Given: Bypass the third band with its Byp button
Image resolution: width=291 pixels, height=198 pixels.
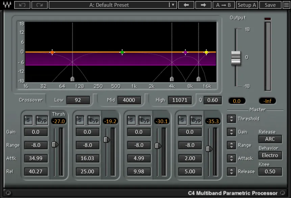Looking at the screenshot, I should click(145, 120).
